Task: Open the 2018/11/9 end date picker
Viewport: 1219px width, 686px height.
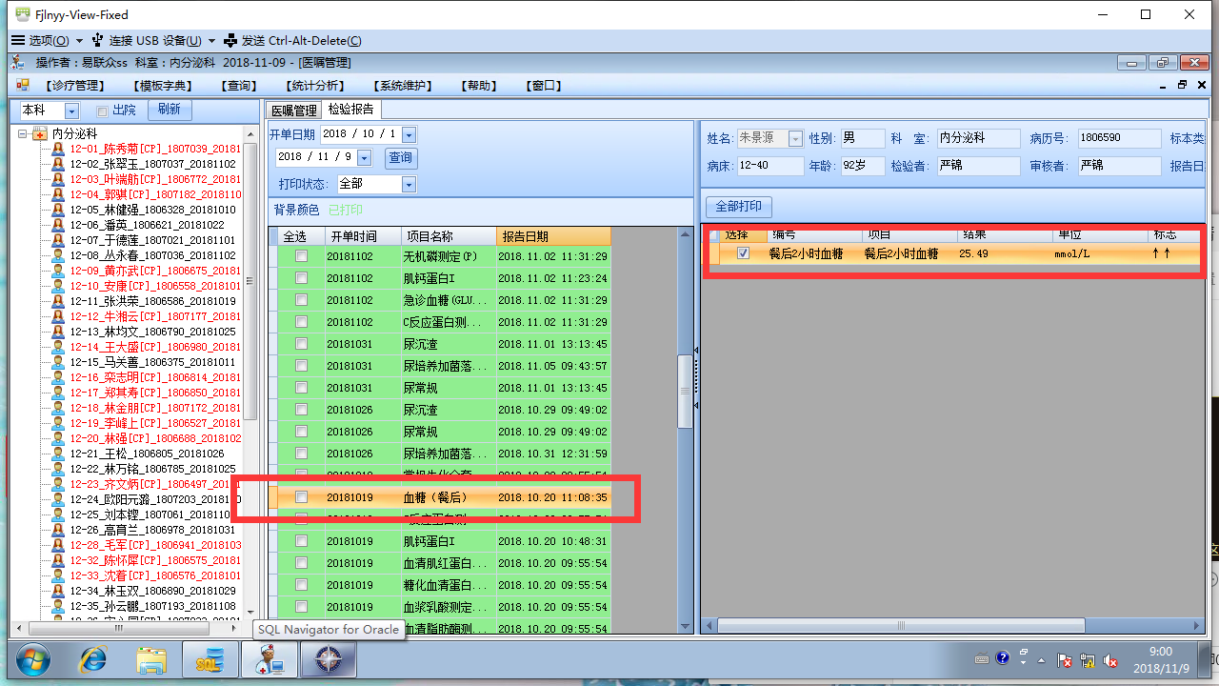Action: point(365,157)
